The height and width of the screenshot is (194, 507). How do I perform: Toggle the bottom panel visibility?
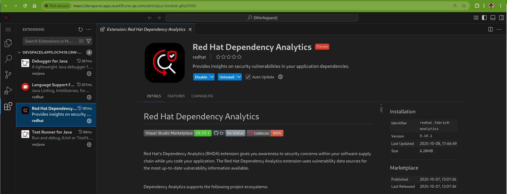[x=493, y=18]
